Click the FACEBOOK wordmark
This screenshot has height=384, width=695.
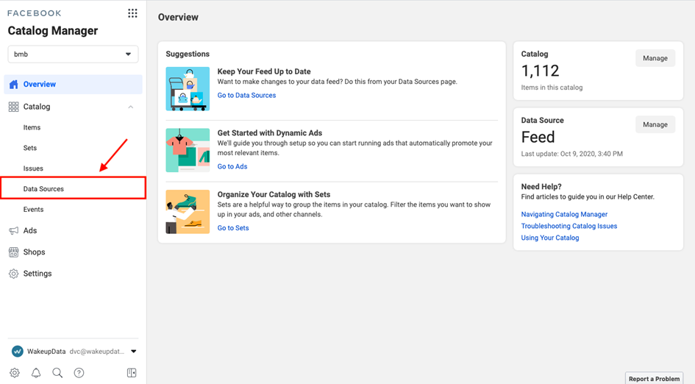coord(34,13)
